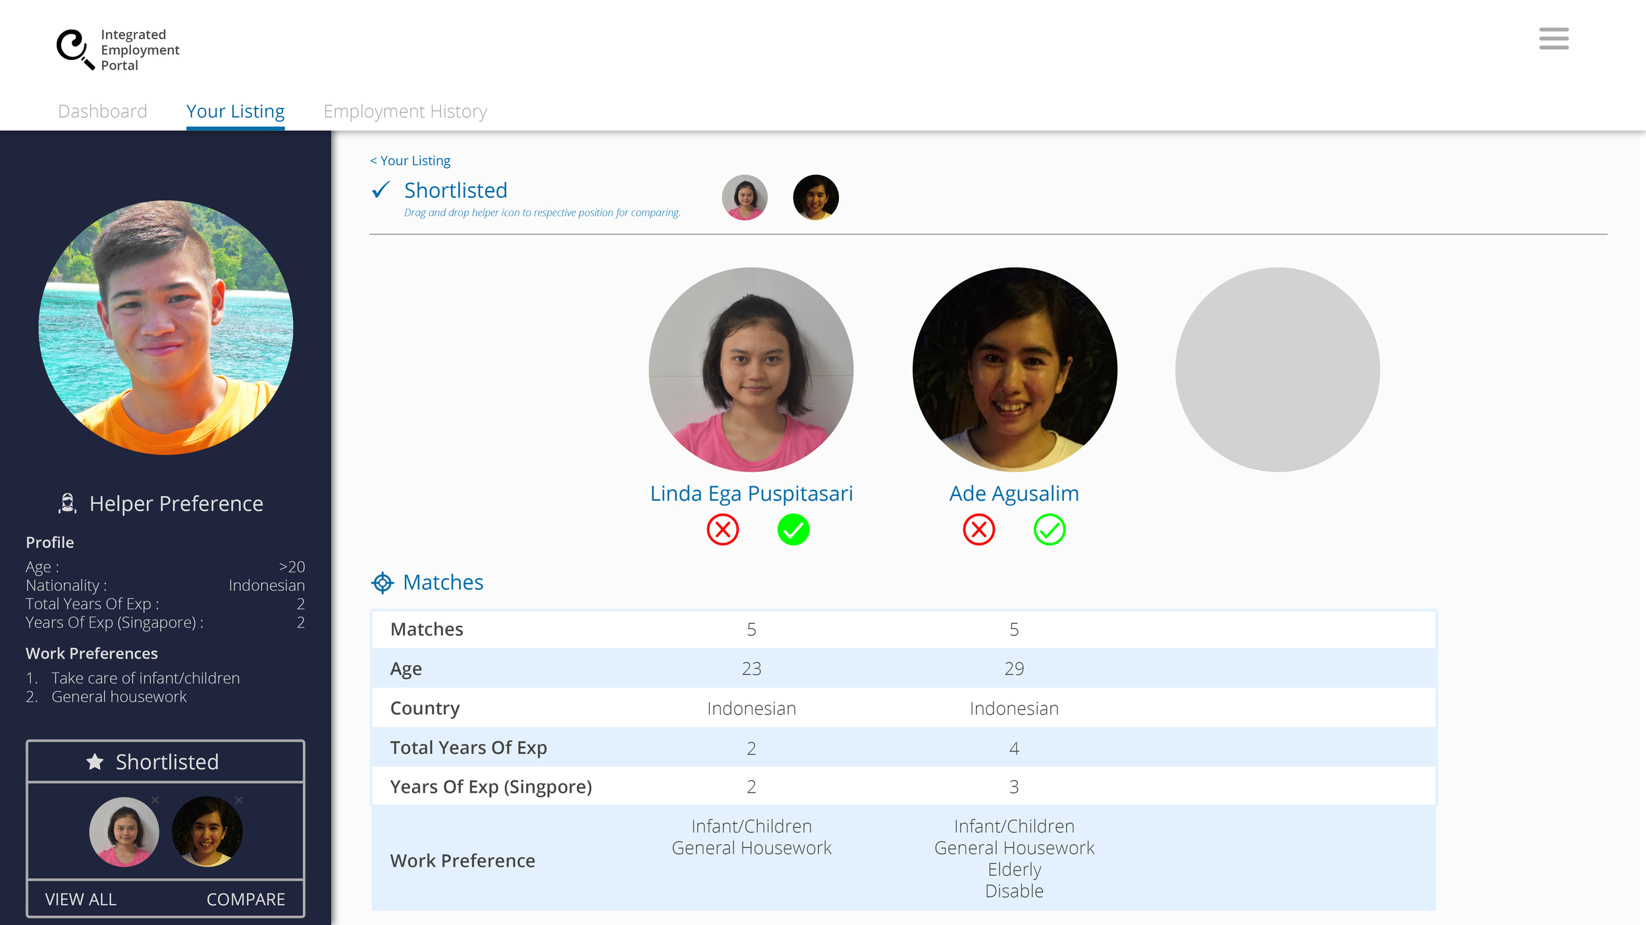Viewport: 1646px width, 925px height.
Task: Remove Linda from sidebar shortlist with X
Action: click(x=155, y=800)
